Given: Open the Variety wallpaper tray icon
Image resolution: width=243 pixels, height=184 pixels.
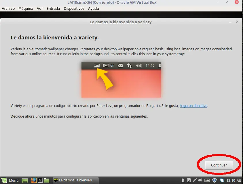Looking at the screenshot, I should point(207,180).
